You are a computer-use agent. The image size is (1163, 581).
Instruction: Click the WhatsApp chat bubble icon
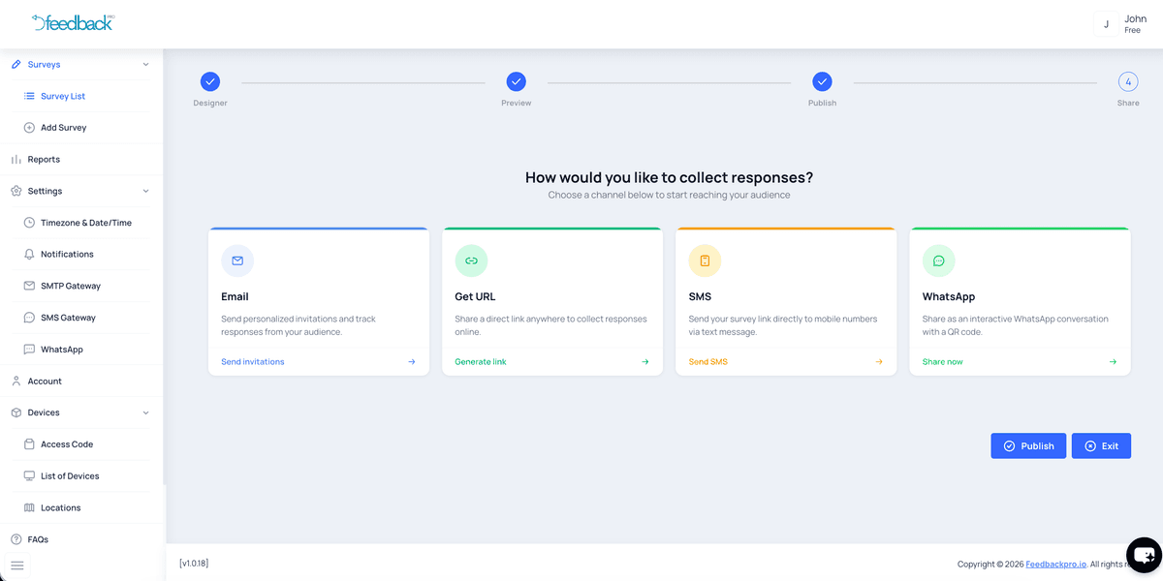[x=938, y=260]
